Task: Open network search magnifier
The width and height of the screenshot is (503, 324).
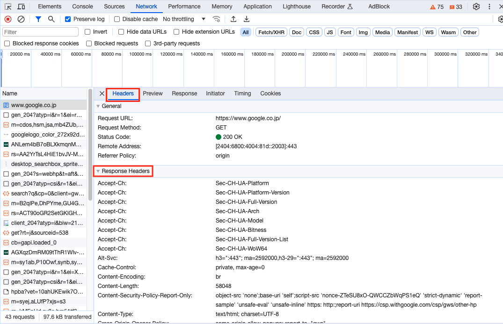Action: (x=51, y=19)
